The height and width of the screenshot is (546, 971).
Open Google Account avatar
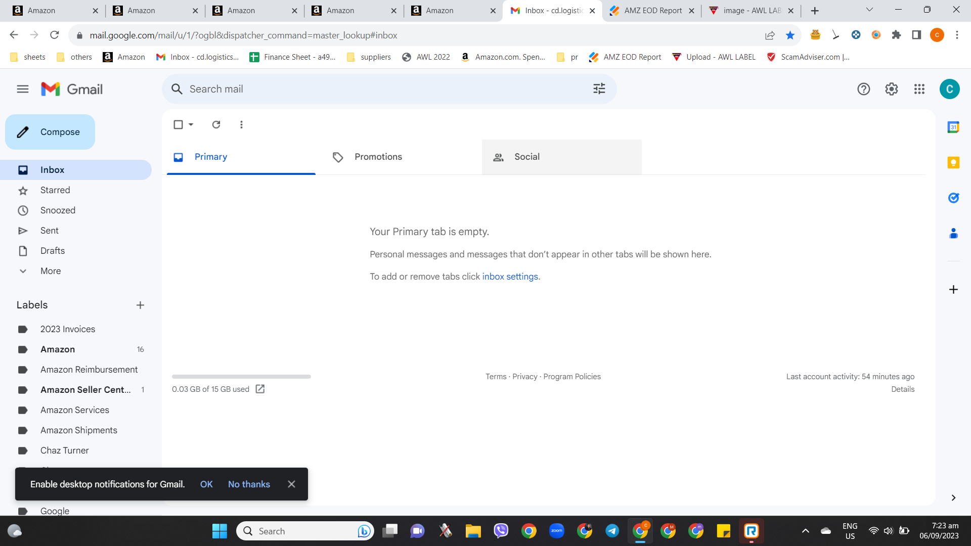click(950, 89)
